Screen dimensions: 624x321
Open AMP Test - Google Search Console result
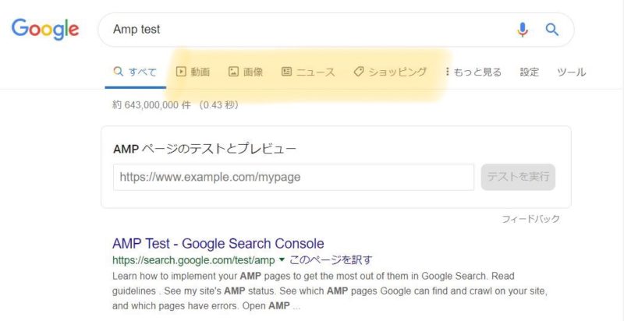coord(218,244)
